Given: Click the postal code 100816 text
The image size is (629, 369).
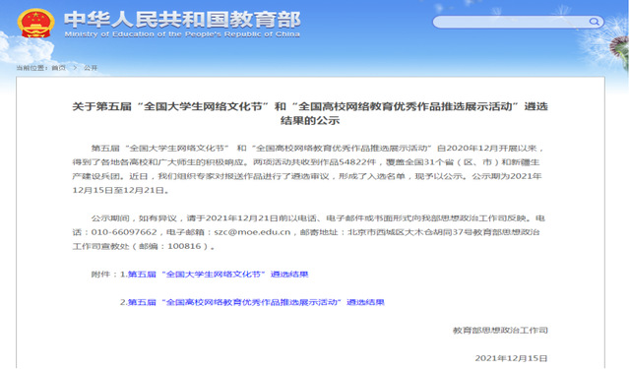Looking at the screenshot, I should coord(184,246).
